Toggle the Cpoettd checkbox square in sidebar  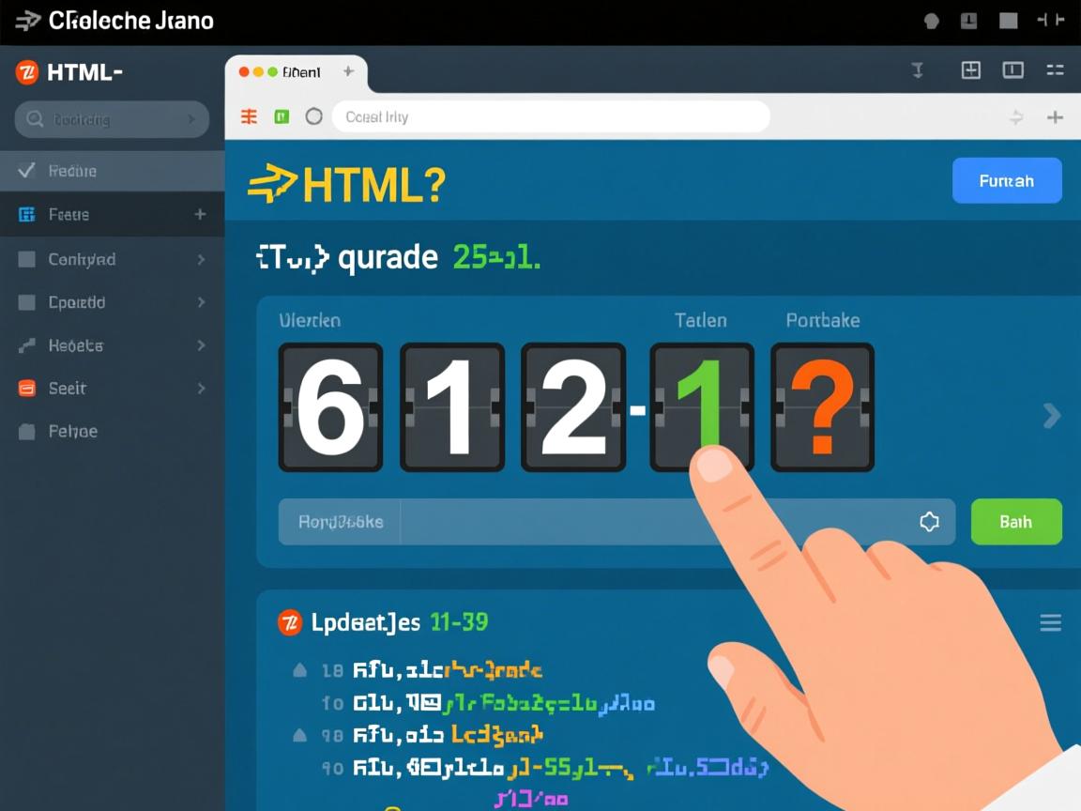[x=27, y=302]
